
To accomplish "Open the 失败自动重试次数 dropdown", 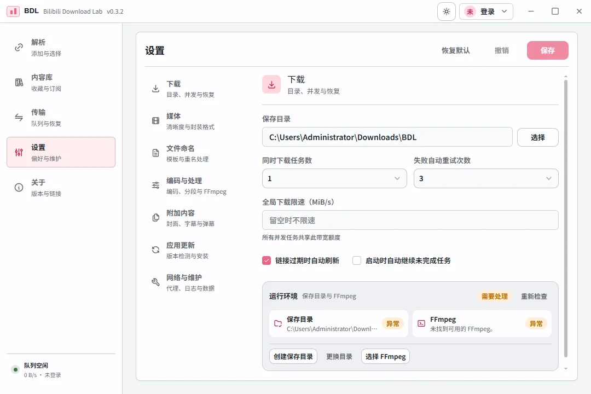I will [486, 178].
